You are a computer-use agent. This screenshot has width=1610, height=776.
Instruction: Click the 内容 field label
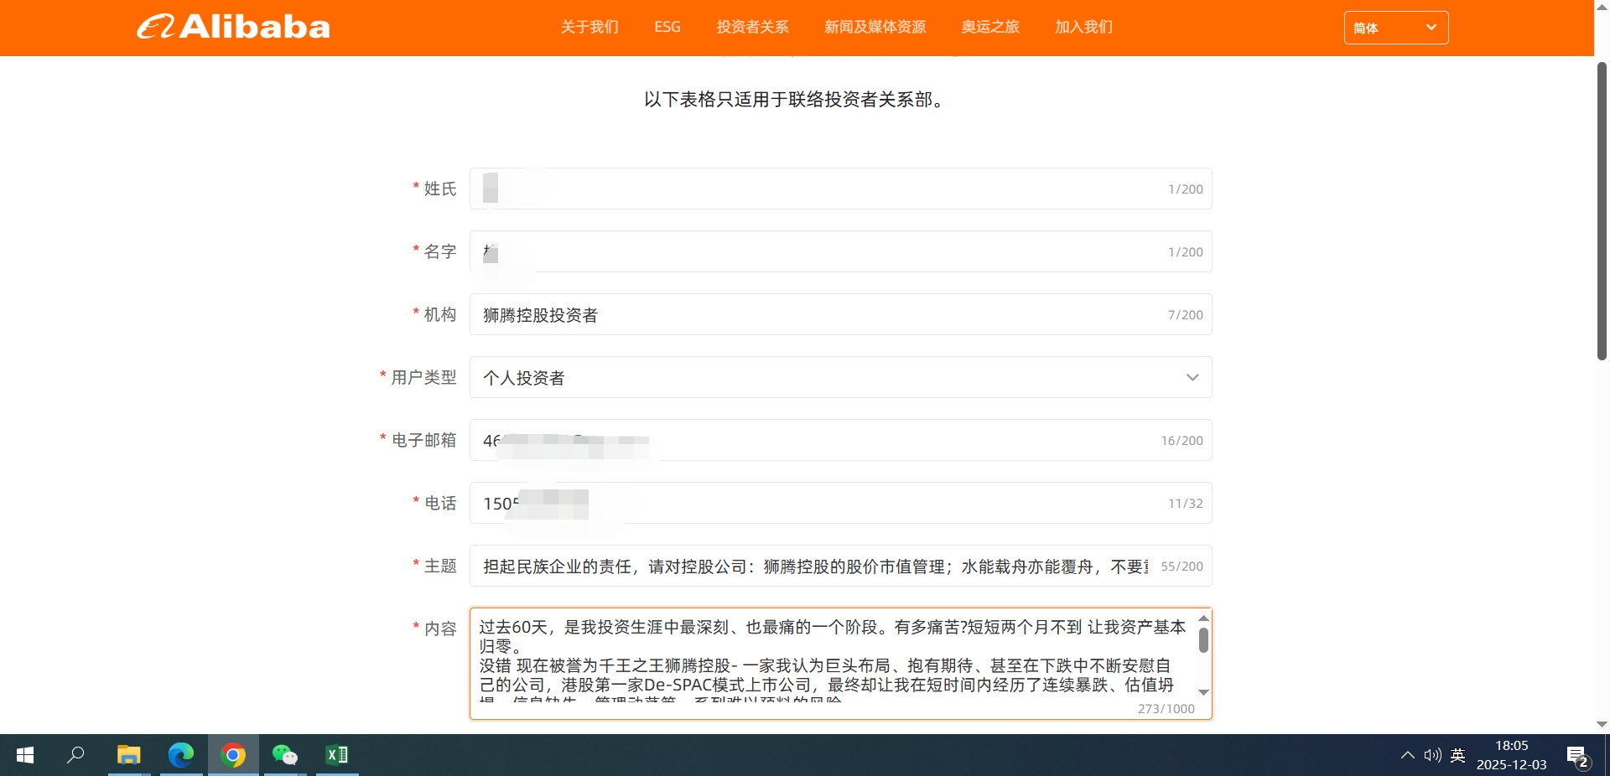(440, 629)
